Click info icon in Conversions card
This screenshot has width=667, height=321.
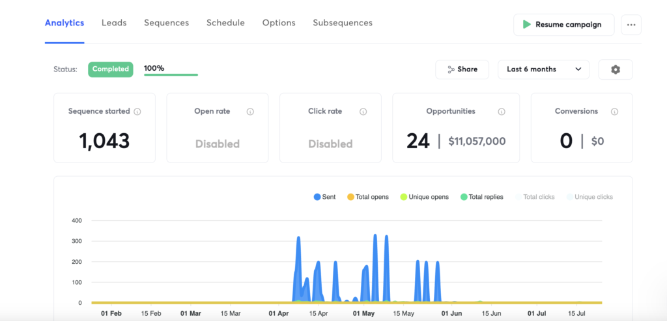pyautogui.click(x=614, y=112)
